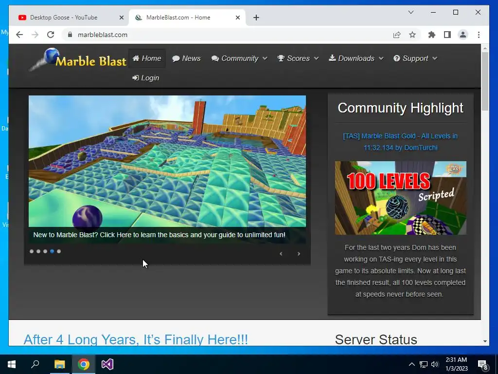Screen dimensions: 498x374
Task: Show hidden system tray icons
Action: [x=411, y=364]
